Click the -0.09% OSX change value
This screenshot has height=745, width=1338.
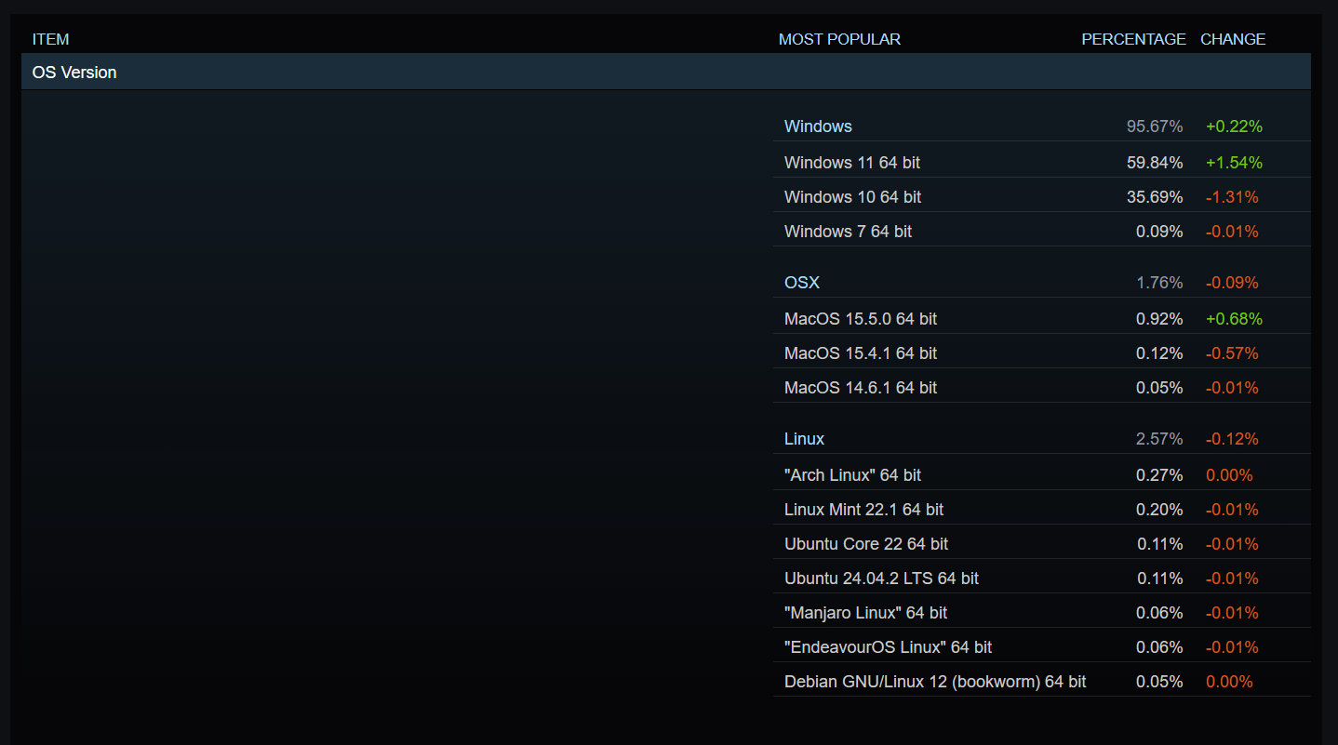pyautogui.click(x=1232, y=283)
